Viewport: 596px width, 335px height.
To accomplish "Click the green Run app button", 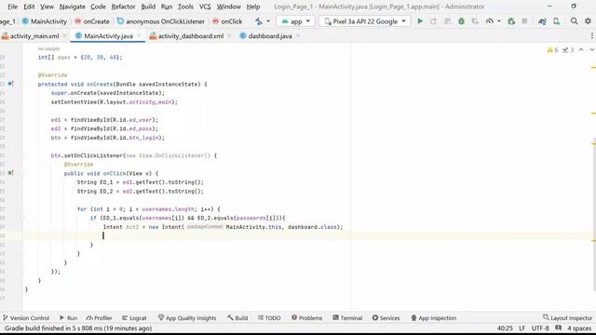I will [420, 21].
